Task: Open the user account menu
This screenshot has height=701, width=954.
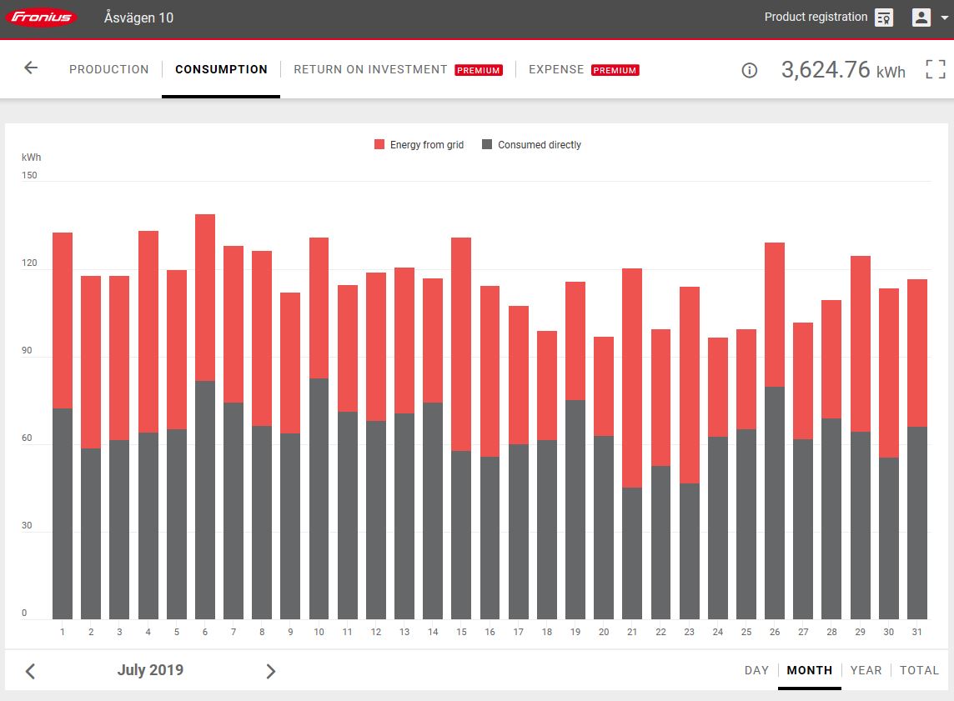Action: tap(926, 18)
